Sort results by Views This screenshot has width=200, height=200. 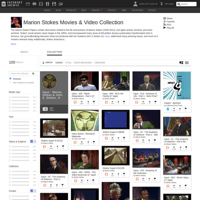point(59,63)
